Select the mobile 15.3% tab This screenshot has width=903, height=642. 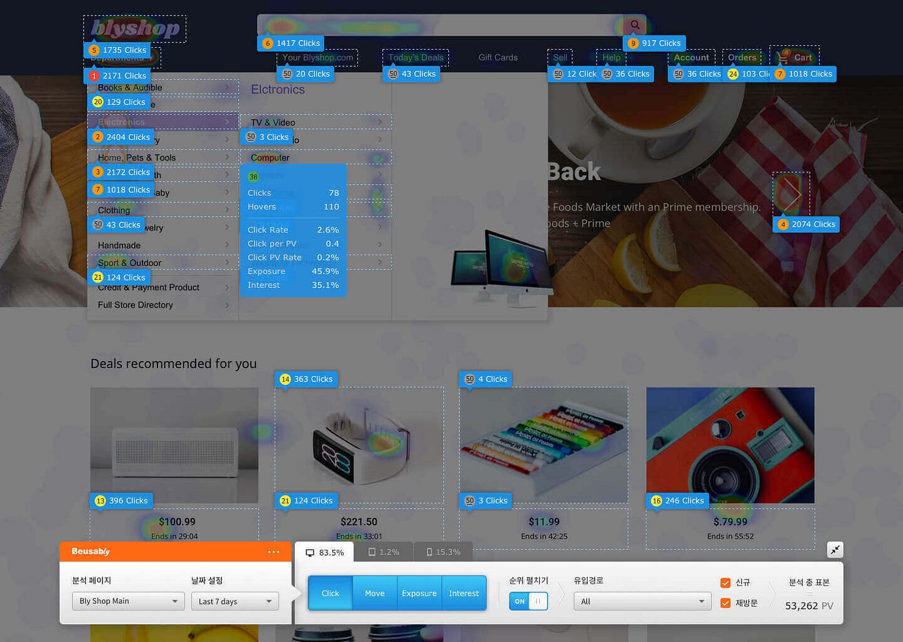pyautogui.click(x=444, y=552)
